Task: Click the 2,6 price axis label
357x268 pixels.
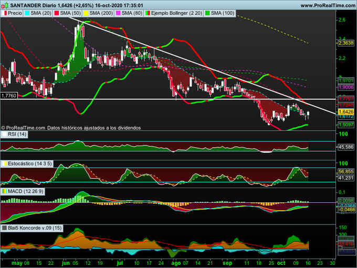Action: 342,20
